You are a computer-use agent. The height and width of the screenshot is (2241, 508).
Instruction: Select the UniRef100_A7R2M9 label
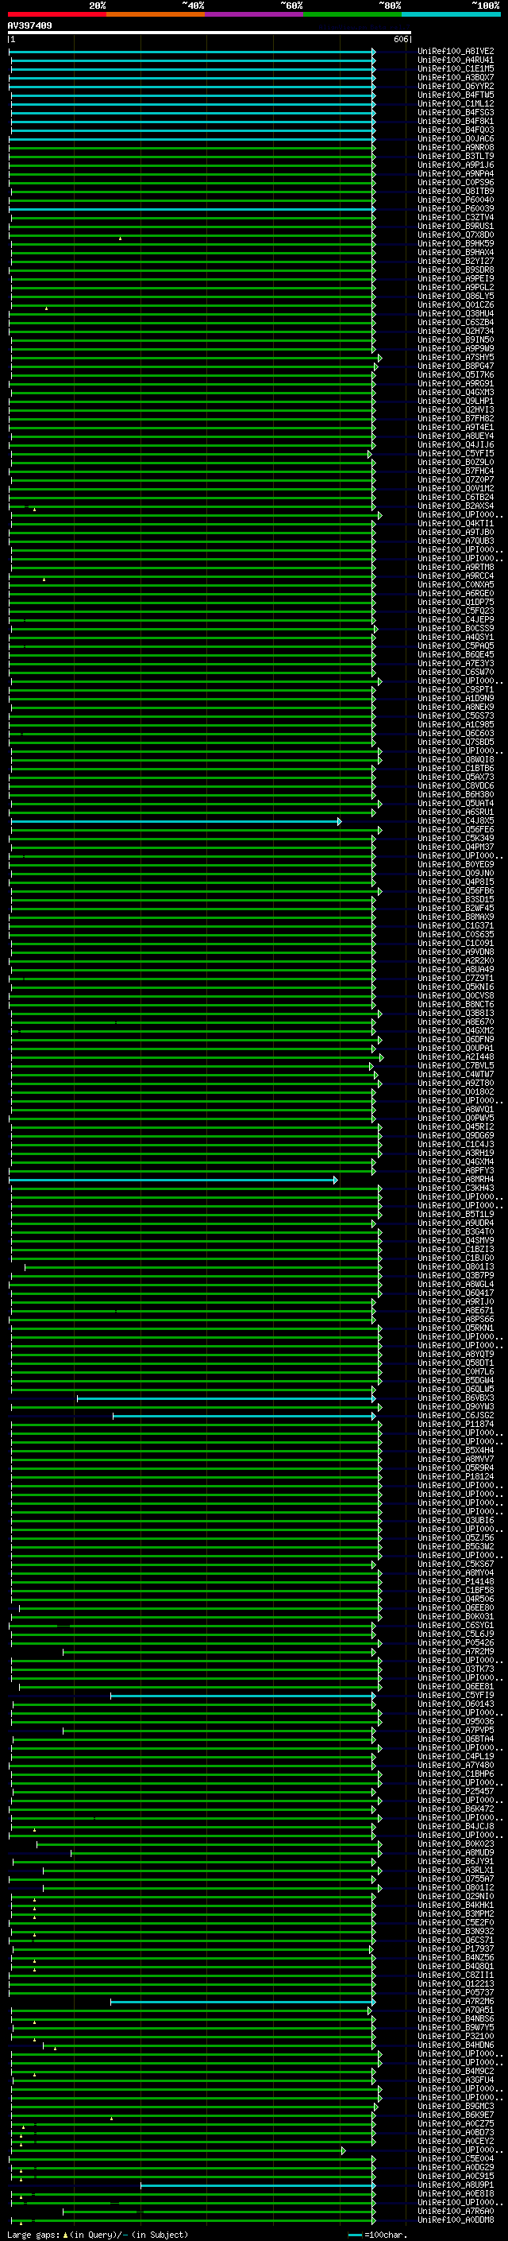pos(455,1652)
